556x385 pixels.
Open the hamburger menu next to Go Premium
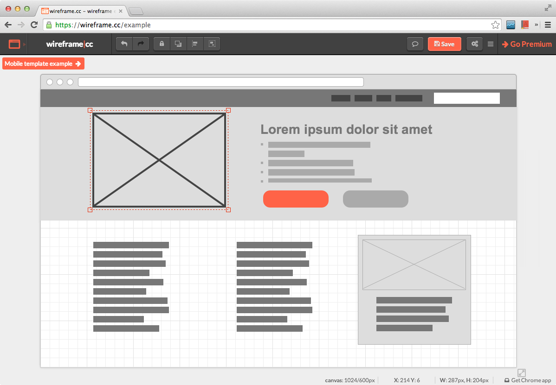491,44
